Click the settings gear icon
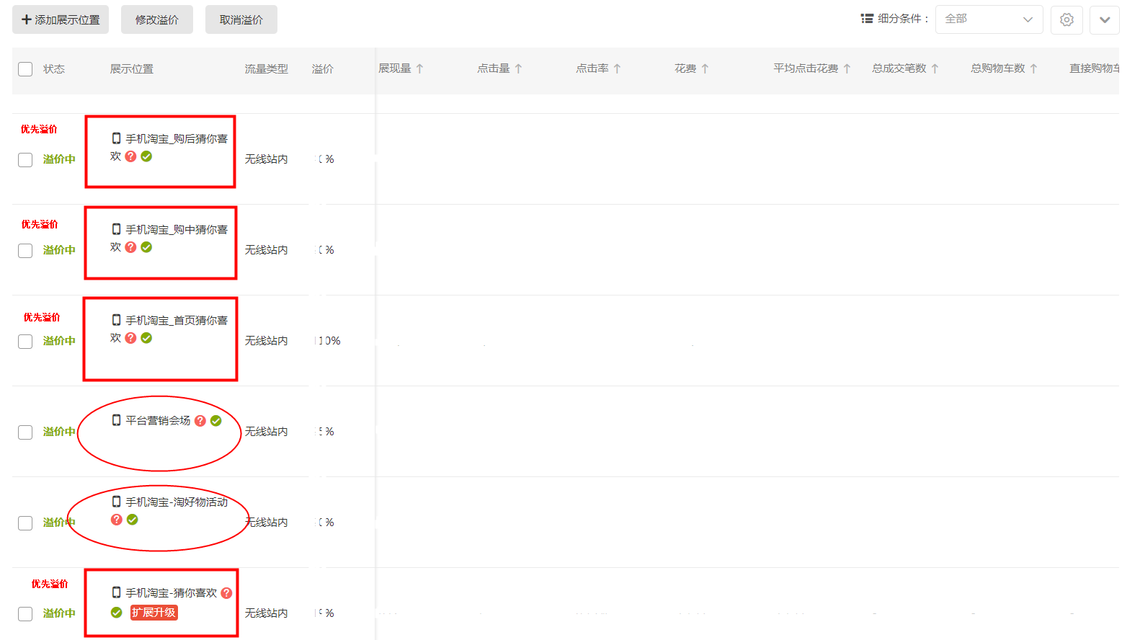This screenshot has width=1122, height=640. tap(1067, 19)
